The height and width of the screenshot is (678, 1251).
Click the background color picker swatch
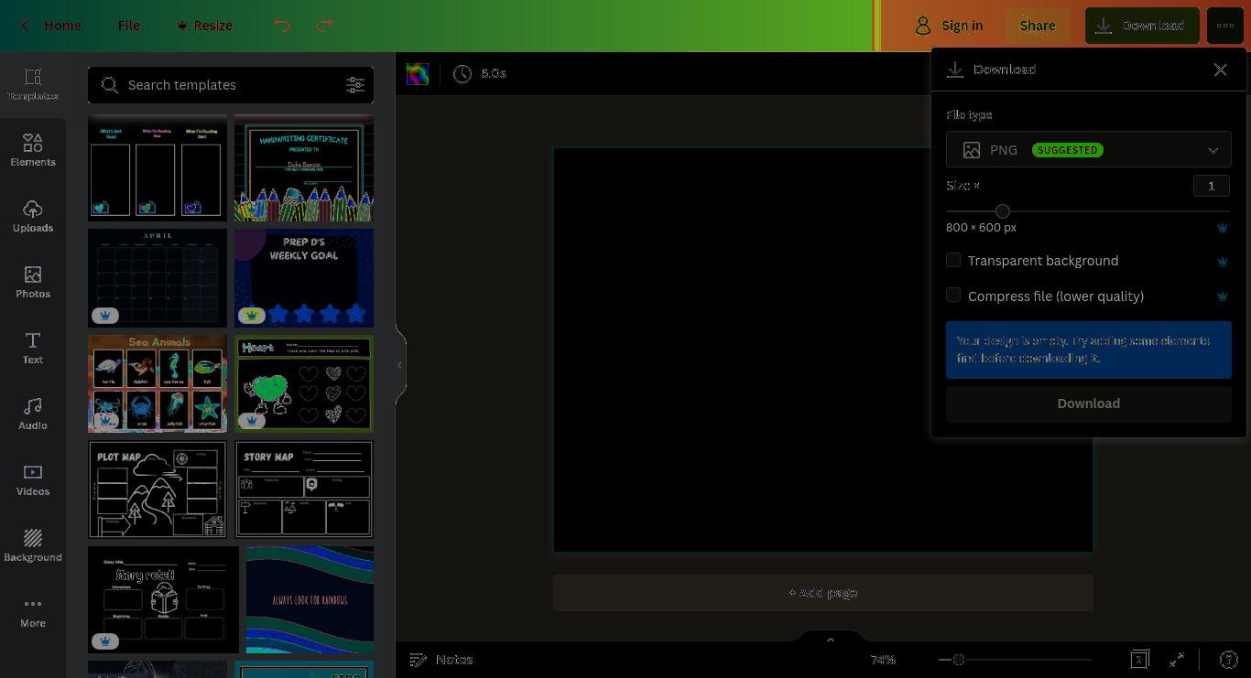coord(418,74)
